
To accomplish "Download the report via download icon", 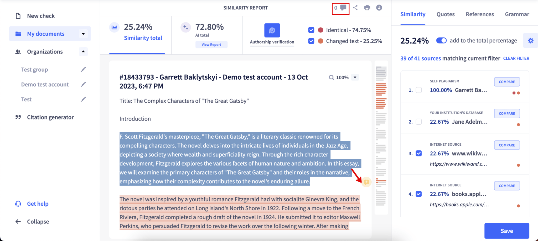I will (379, 8).
